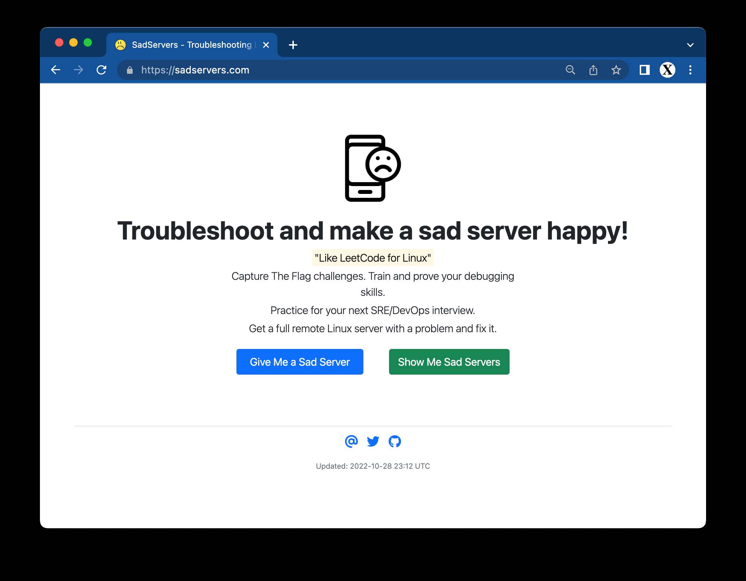Open a new tab with plus button
The image size is (746, 581).
tap(293, 45)
